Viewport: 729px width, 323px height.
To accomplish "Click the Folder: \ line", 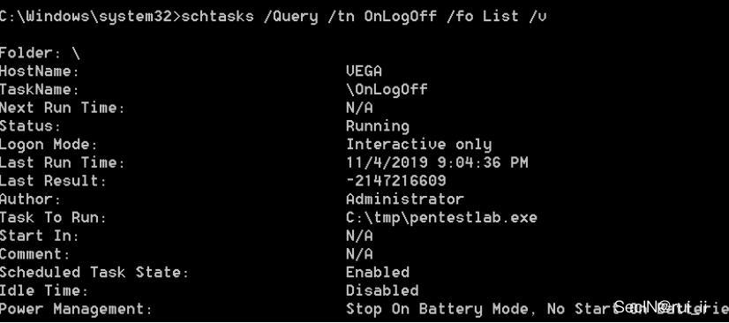I will (x=40, y=54).
